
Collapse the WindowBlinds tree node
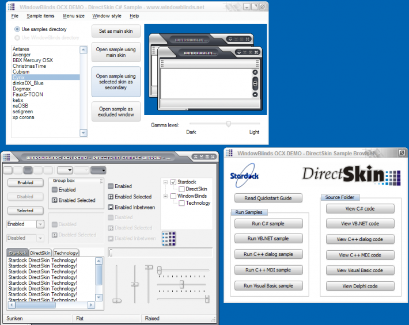[x=165, y=196]
